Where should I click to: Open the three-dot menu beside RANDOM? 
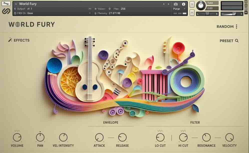click(237, 26)
